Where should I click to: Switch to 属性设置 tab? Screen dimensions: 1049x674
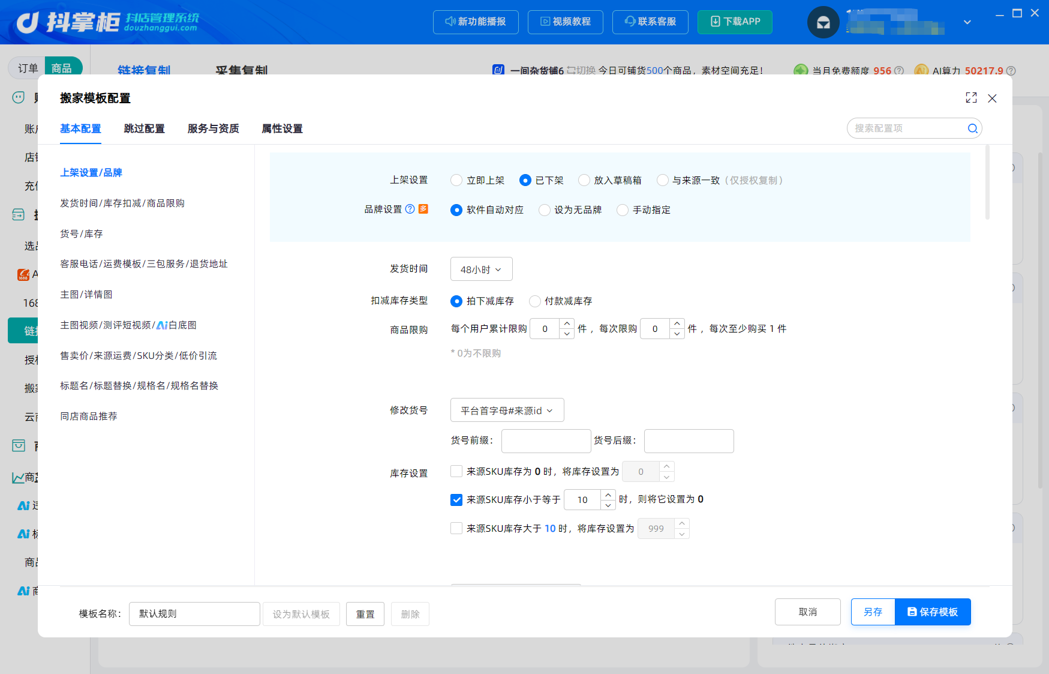click(282, 128)
